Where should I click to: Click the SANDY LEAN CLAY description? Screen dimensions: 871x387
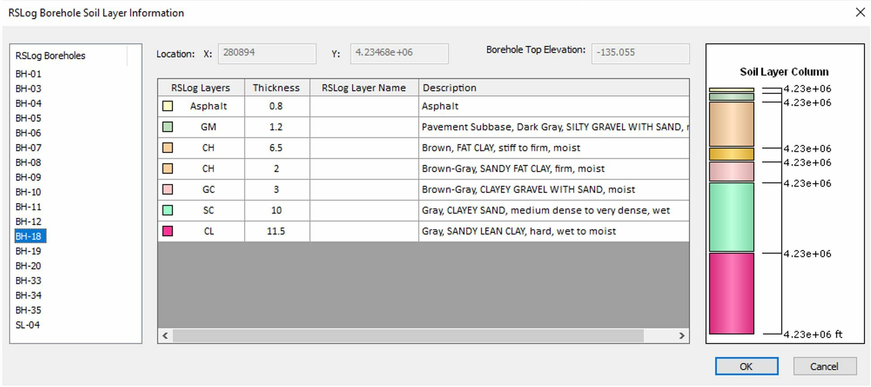pos(554,231)
